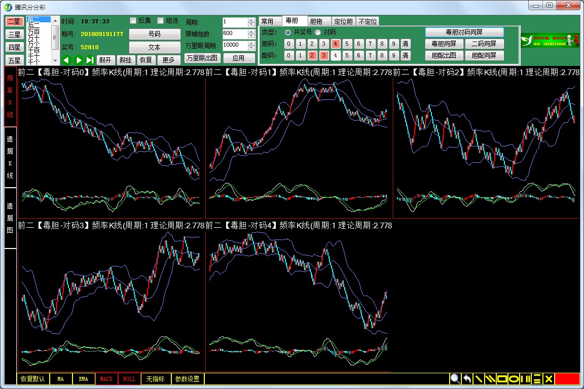Select the ellipse drawing tool
Viewport: 584px width, 389px height.
click(514, 379)
